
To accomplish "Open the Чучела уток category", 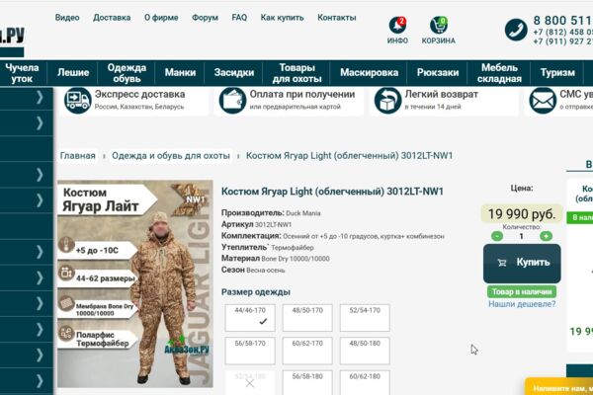I will point(22,73).
